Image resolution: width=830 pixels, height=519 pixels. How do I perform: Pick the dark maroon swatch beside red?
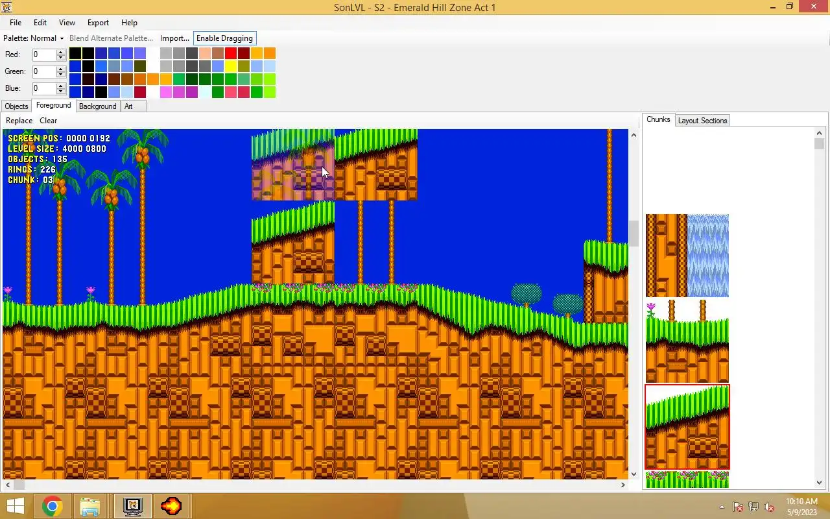[x=244, y=53]
